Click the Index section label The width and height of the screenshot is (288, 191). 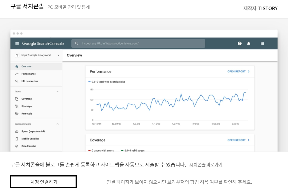pos(18,92)
